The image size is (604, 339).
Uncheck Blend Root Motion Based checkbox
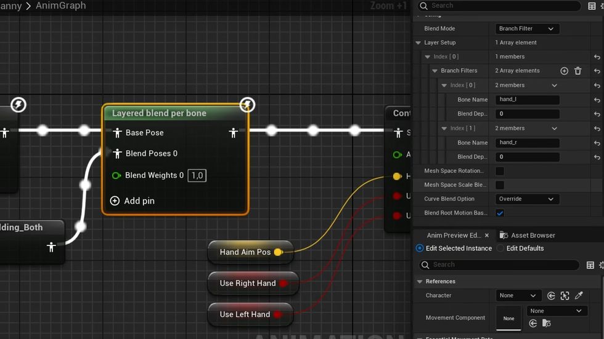[x=500, y=213]
